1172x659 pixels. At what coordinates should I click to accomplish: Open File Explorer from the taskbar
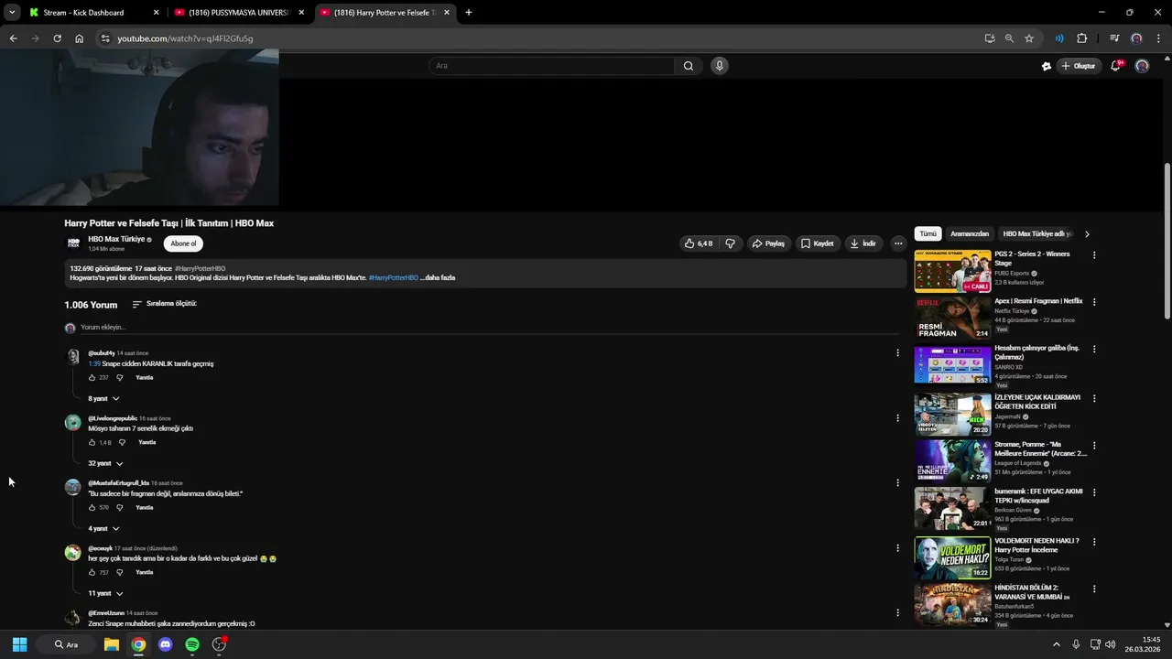pyautogui.click(x=111, y=644)
